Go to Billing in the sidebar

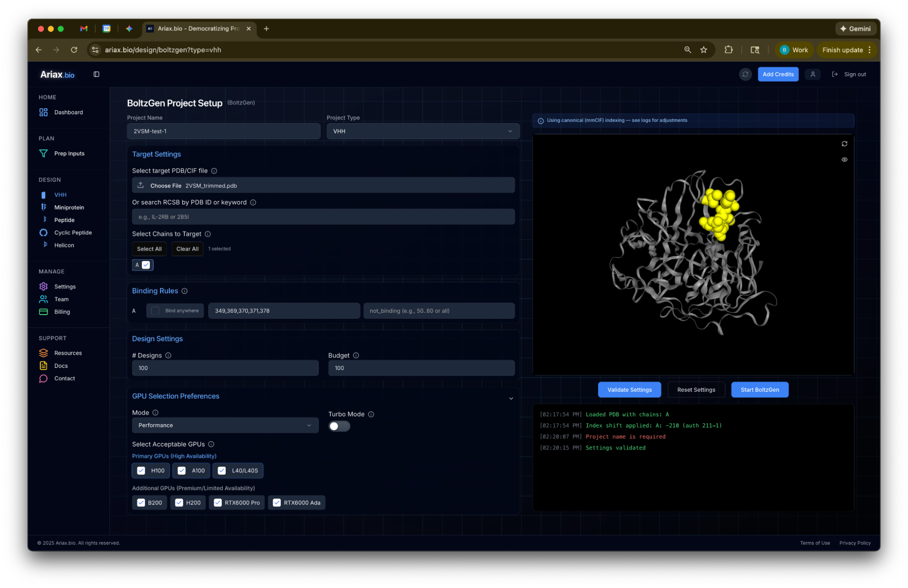point(62,312)
